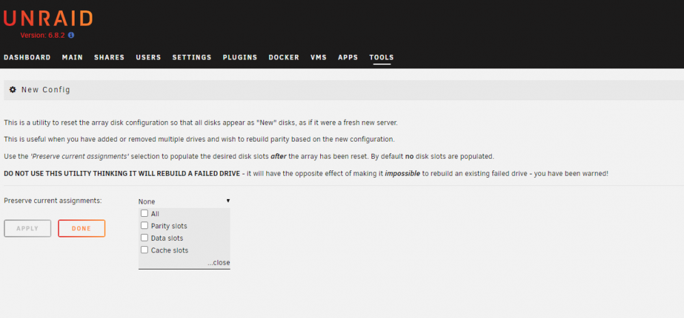Image resolution: width=684 pixels, height=318 pixels.
Task: Close the dropdown via ...close link
Action: 219,263
